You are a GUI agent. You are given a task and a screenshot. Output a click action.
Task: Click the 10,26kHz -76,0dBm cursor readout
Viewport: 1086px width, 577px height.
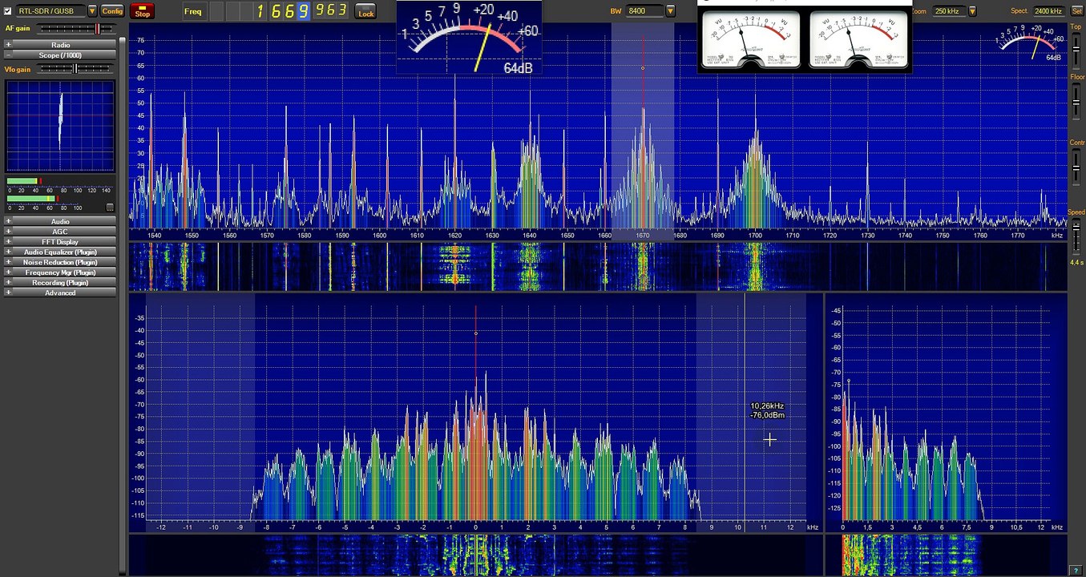[x=767, y=410]
